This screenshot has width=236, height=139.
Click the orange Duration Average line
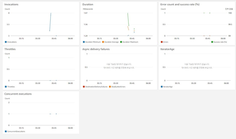(128, 28)
